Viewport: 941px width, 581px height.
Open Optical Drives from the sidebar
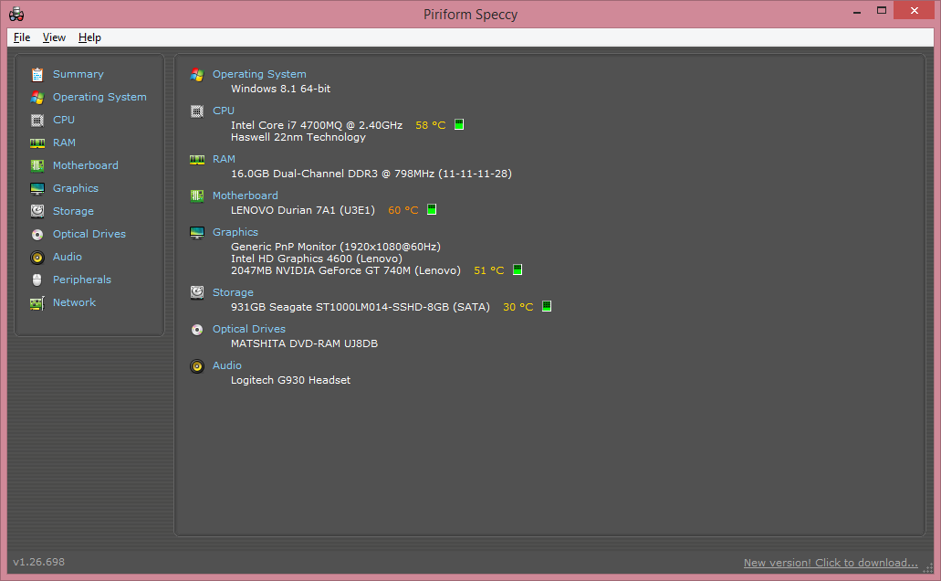click(89, 234)
